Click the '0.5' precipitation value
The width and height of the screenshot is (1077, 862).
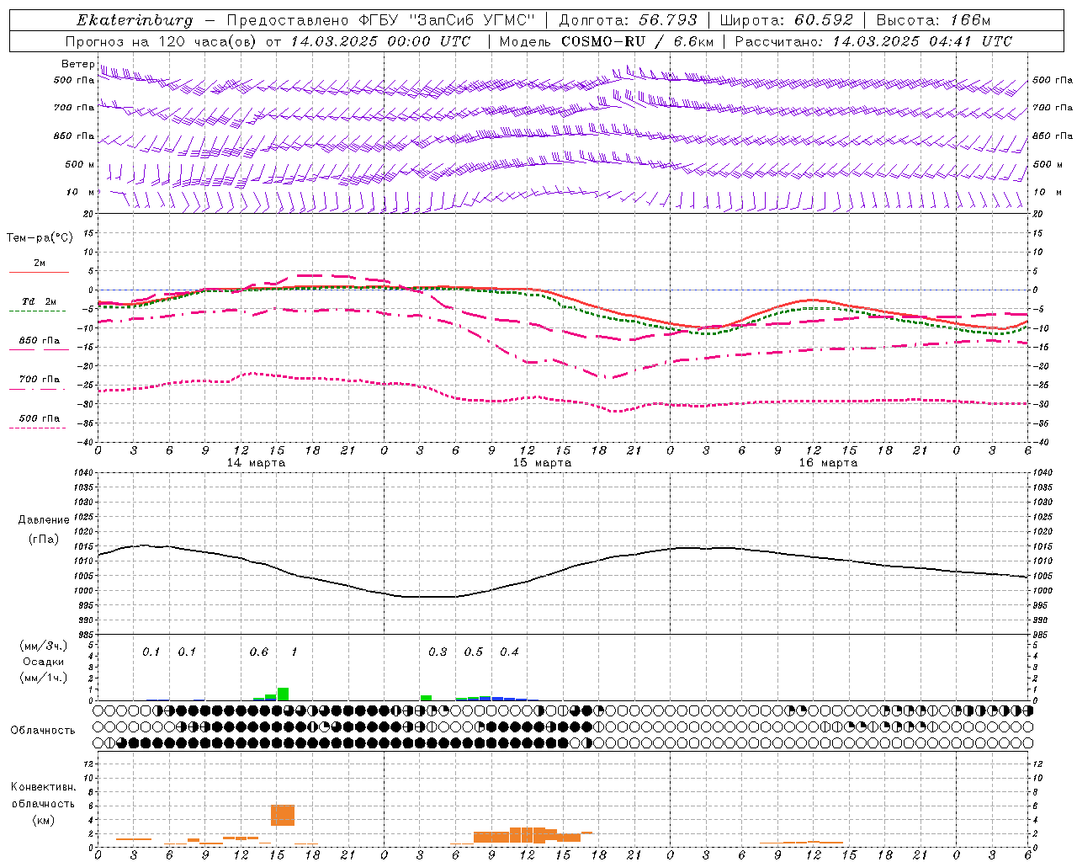click(x=474, y=652)
